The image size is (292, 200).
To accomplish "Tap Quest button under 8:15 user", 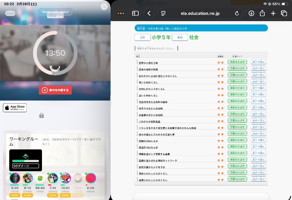I will 27,195.
